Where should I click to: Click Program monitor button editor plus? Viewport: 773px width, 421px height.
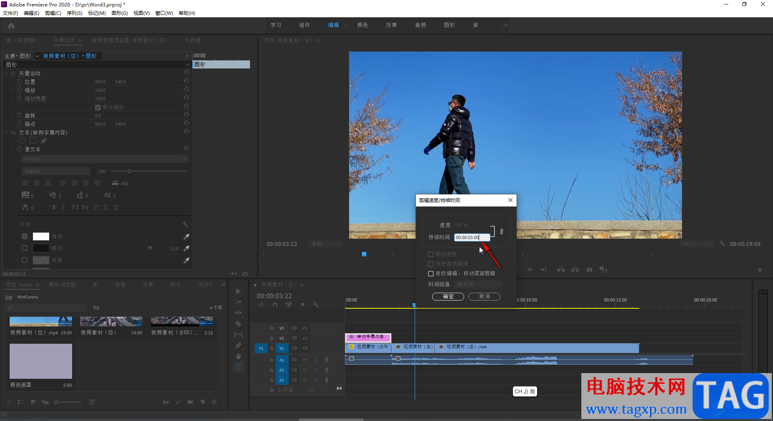pyautogui.click(x=760, y=270)
